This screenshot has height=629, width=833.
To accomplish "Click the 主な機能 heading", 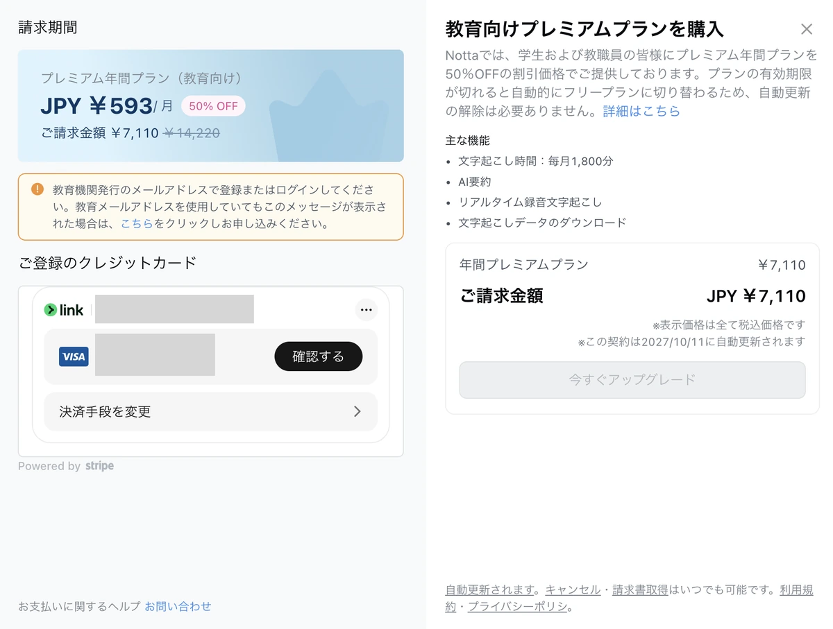I will 468,140.
